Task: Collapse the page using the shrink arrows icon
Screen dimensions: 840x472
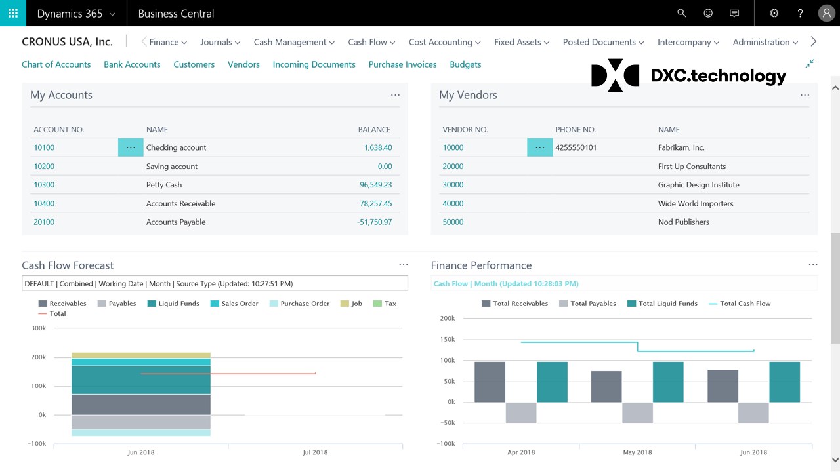Action: [810, 64]
